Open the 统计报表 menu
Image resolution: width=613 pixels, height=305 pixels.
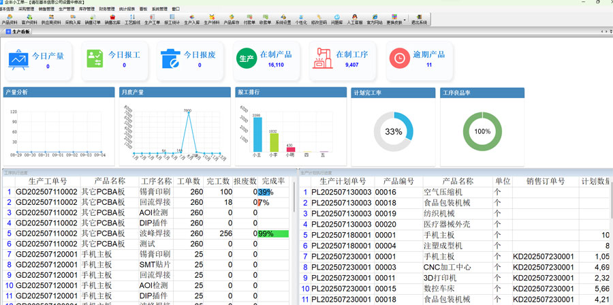point(127,9)
